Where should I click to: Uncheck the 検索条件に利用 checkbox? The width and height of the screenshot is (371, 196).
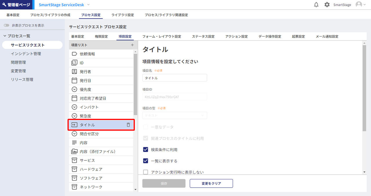[146, 150]
